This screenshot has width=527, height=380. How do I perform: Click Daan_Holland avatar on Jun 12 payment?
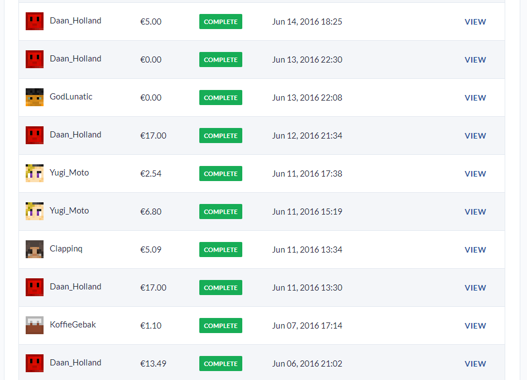[35, 135]
